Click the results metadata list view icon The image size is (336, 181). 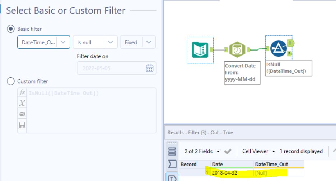point(172,151)
